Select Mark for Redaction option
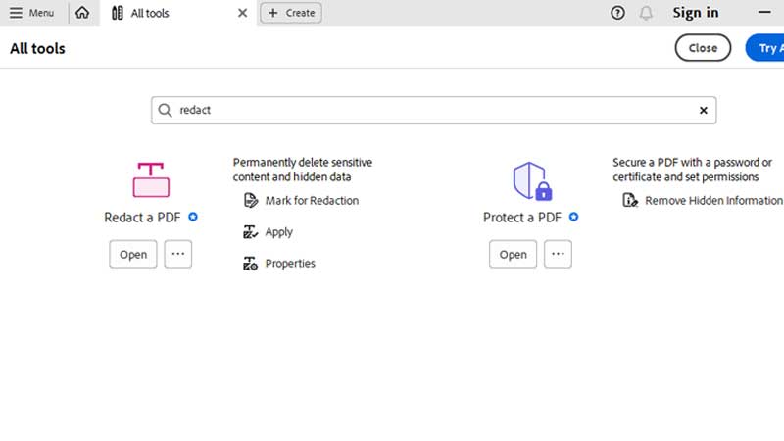The width and height of the screenshot is (784, 441). coord(311,201)
